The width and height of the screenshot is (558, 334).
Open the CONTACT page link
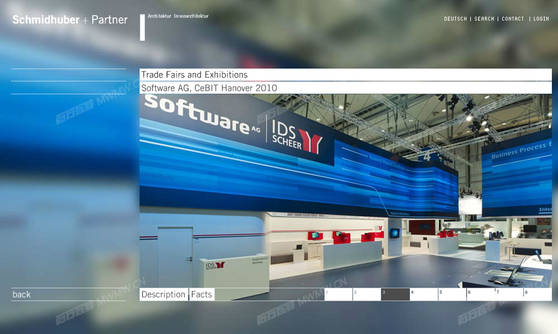pos(512,19)
